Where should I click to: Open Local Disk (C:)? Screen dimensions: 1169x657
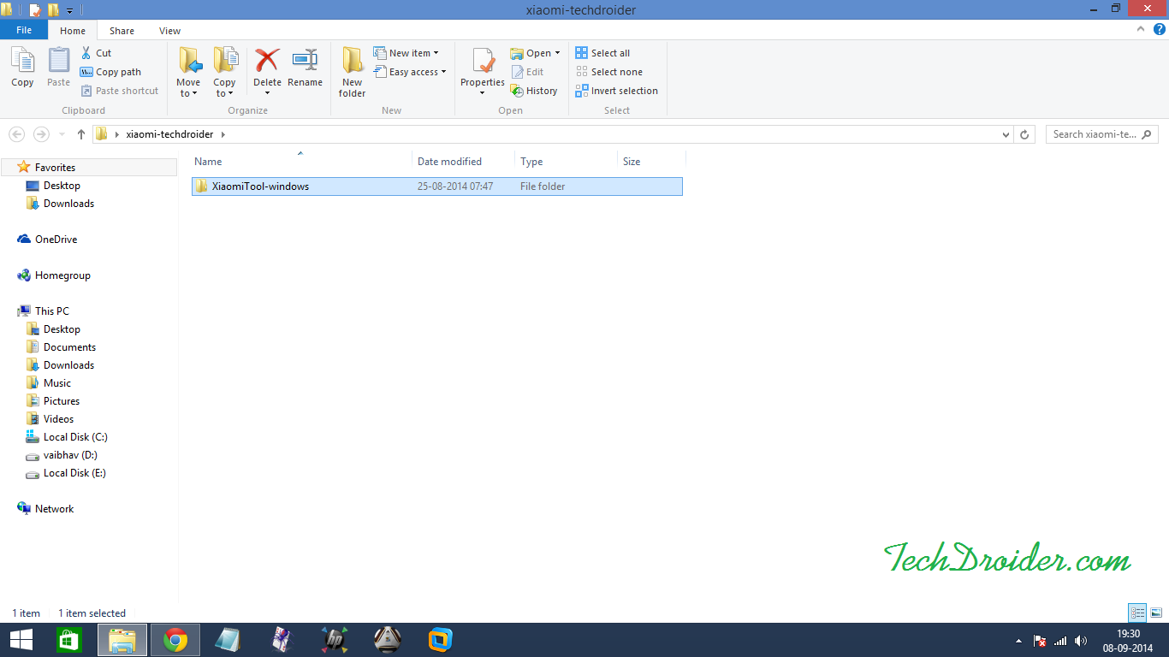point(75,437)
